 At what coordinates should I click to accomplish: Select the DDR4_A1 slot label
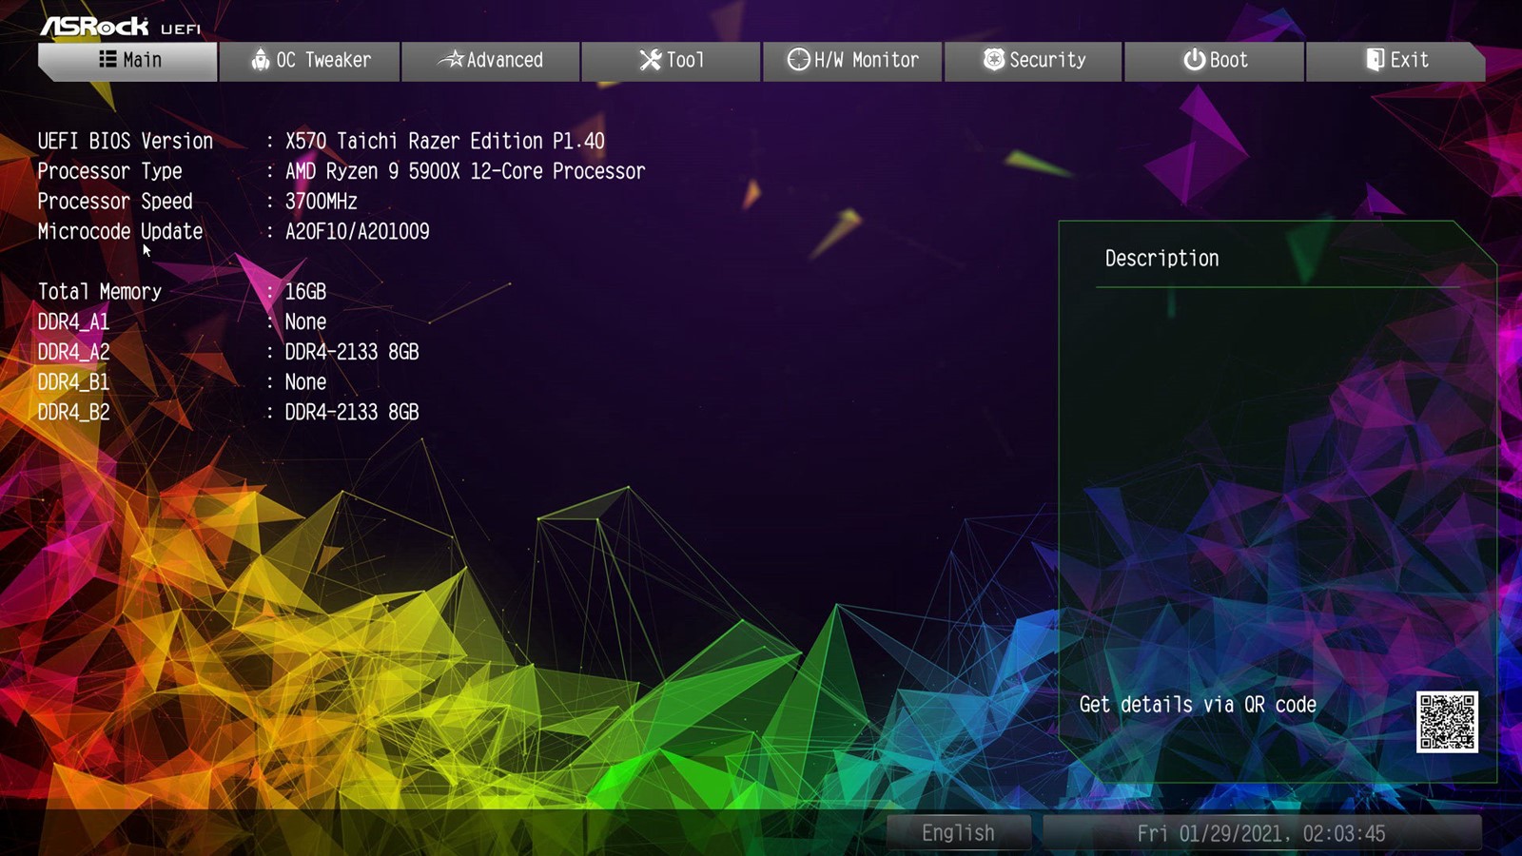(73, 322)
